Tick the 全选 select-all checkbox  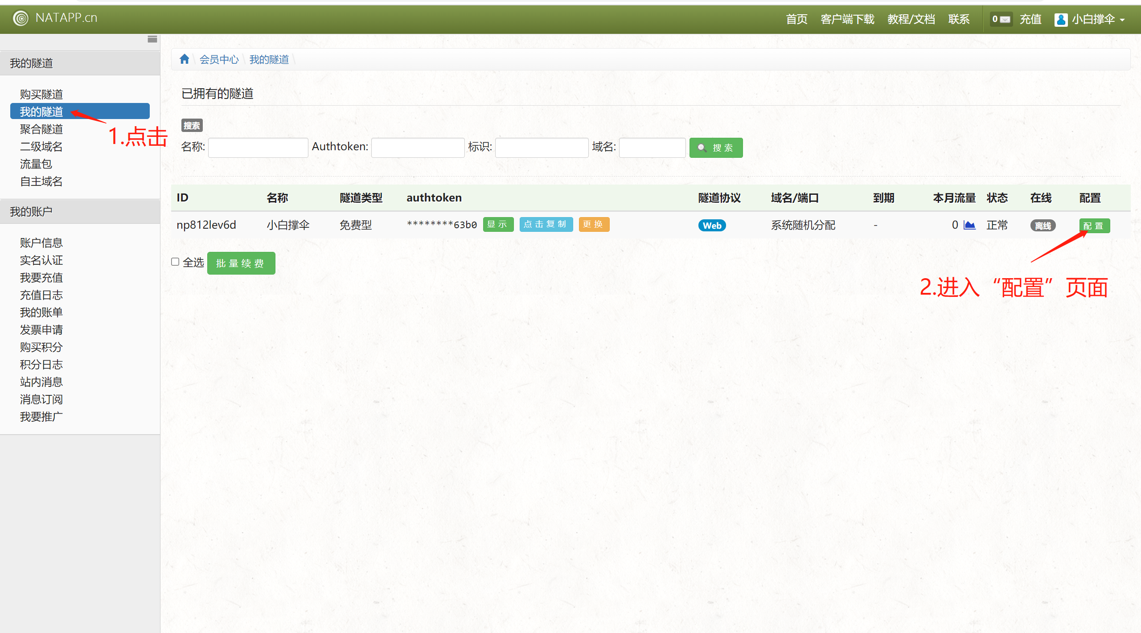point(175,262)
